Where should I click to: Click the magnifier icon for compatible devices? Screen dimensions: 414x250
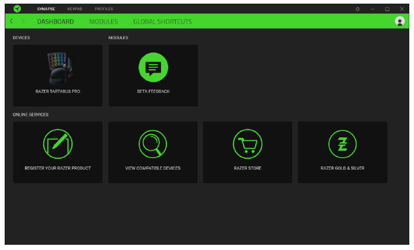coord(153,144)
